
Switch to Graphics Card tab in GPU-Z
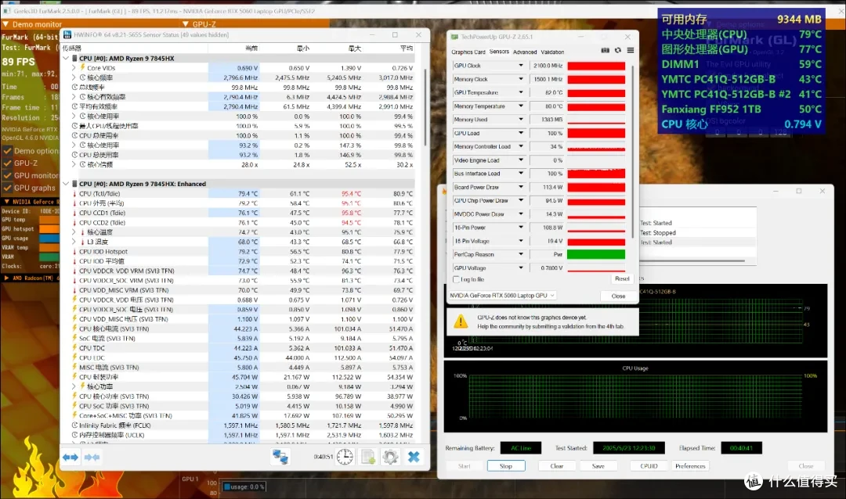point(468,52)
